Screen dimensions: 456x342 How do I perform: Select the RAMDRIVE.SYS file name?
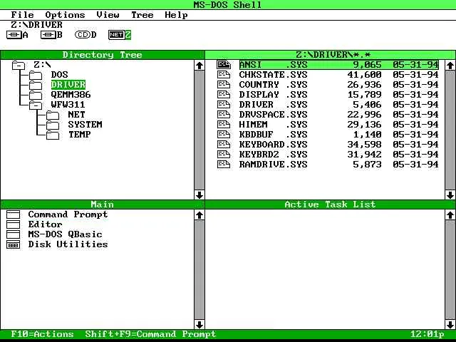click(273, 165)
